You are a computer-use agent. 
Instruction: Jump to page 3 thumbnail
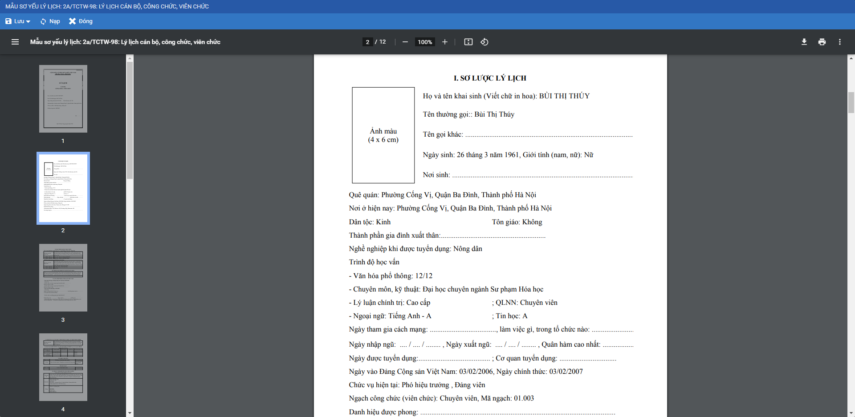63,278
